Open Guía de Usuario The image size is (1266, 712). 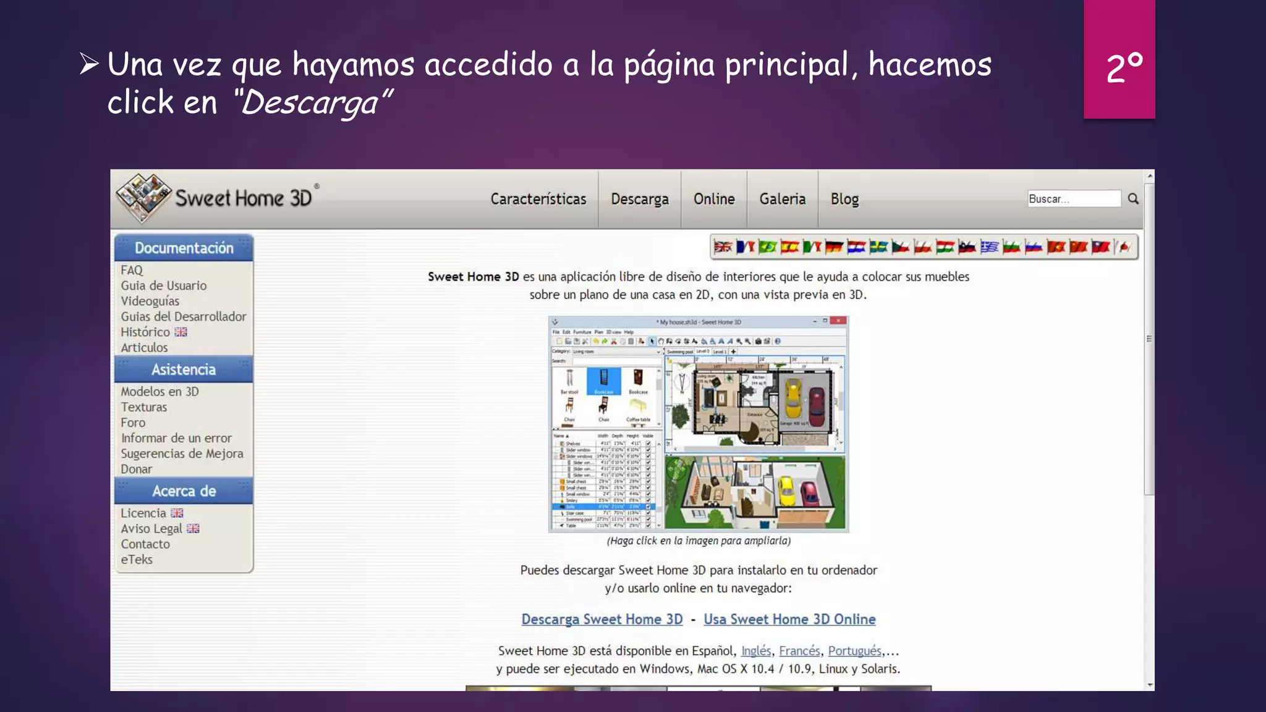(164, 286)
